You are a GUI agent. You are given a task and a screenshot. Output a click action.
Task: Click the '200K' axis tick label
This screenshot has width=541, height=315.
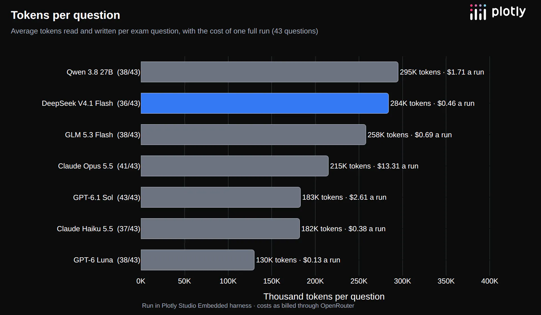click(315, 281)
